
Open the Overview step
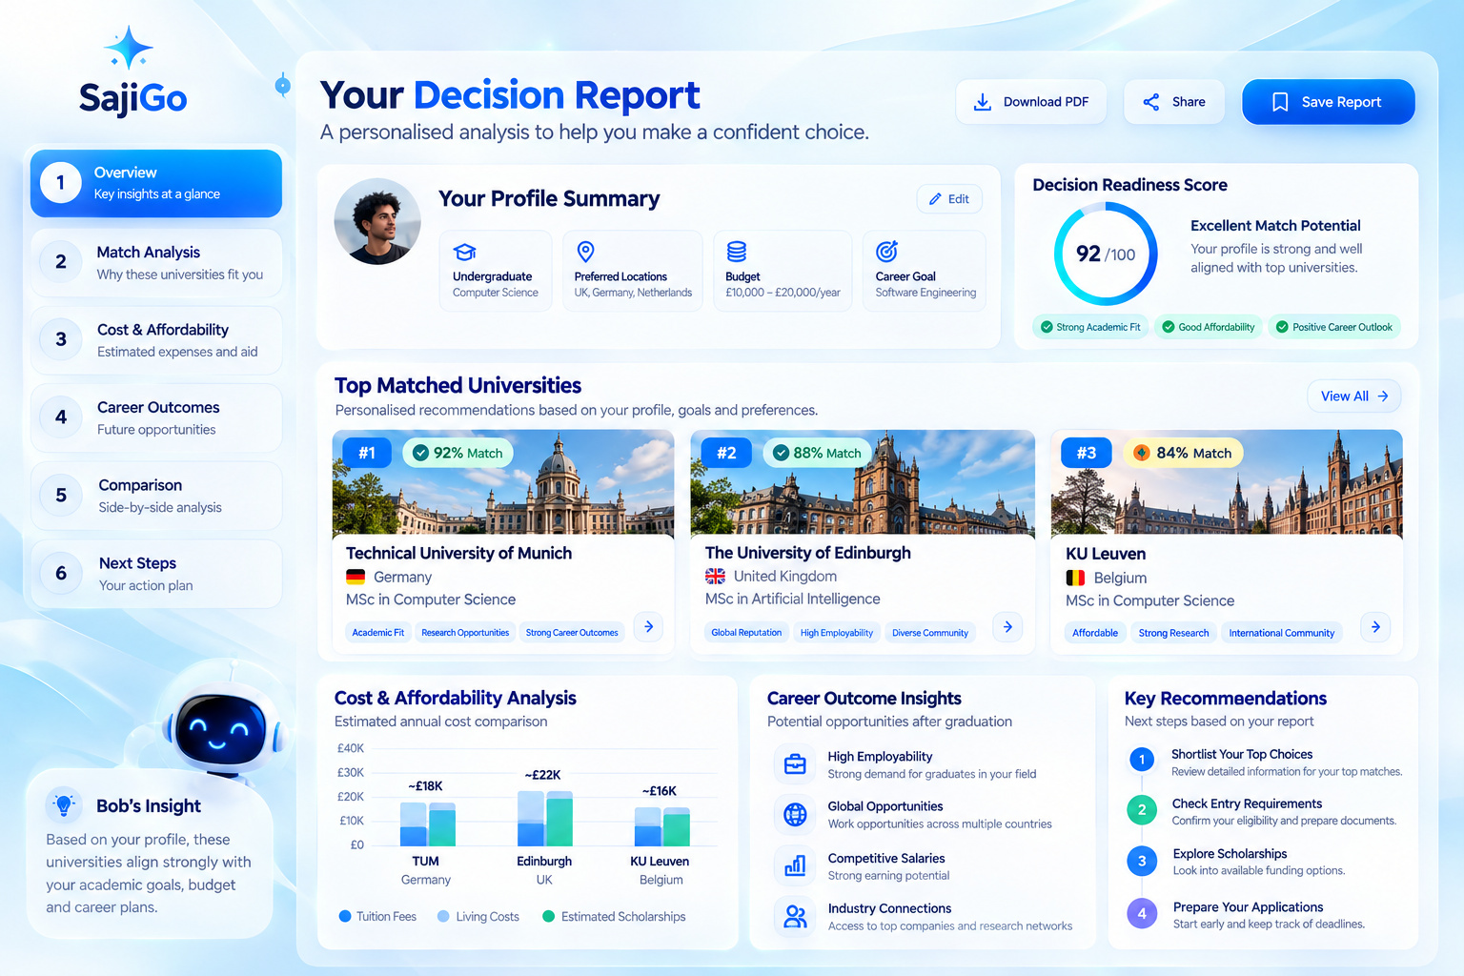click(156, 183)
